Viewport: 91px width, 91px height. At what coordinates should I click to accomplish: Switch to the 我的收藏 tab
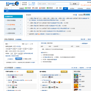point(43,43)
